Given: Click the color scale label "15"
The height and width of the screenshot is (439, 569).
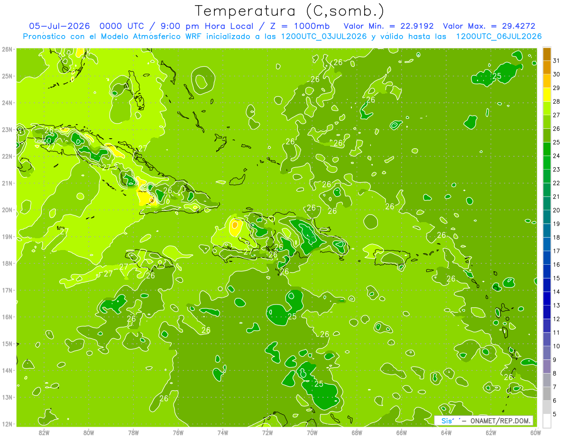Looking at the screenshot, I should point(557,278).
